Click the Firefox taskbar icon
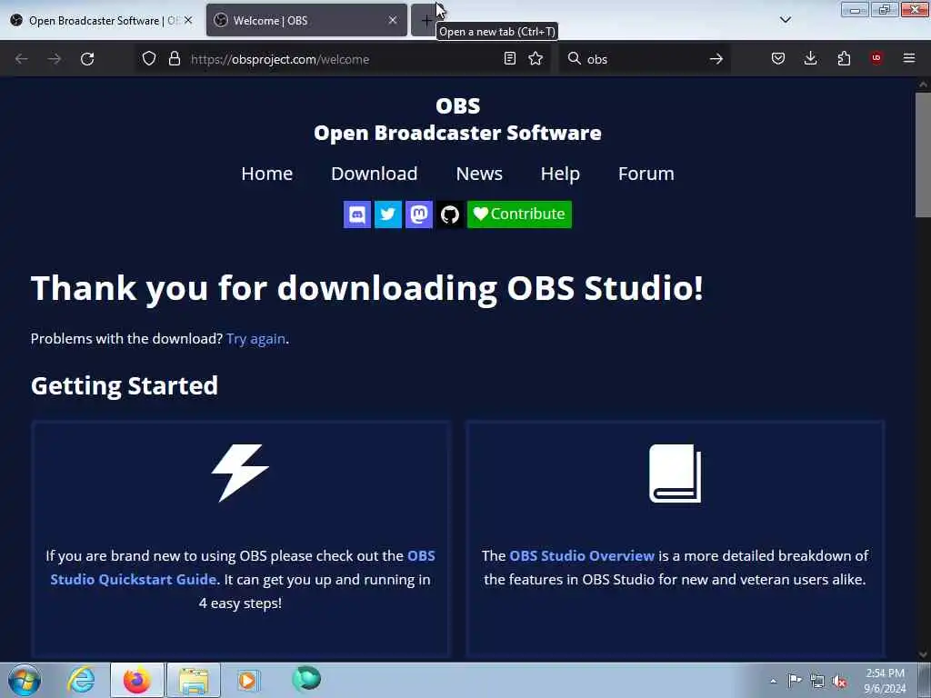This screenshot has height=698, width=931. [x=137, y=680]
